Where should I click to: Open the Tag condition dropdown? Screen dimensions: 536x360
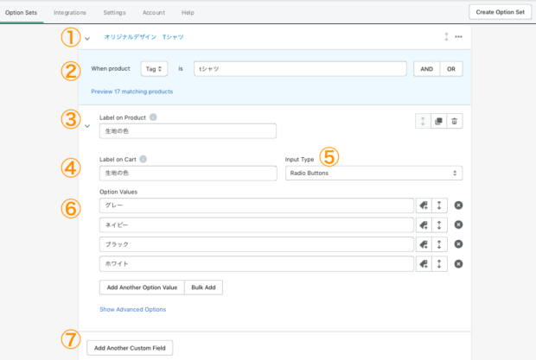(x=155, y=69)
